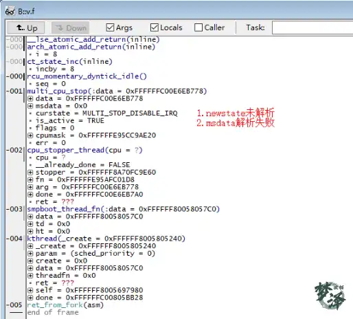
Task: Select the cpu_stopper_thread frame entry
Action: (x=84, y=151)
